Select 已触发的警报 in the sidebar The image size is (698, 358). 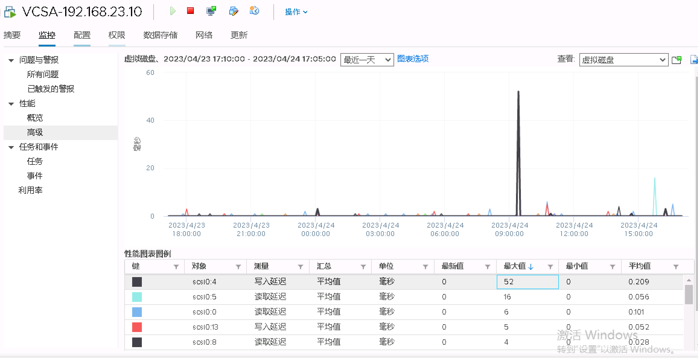(x=51, y=89)
